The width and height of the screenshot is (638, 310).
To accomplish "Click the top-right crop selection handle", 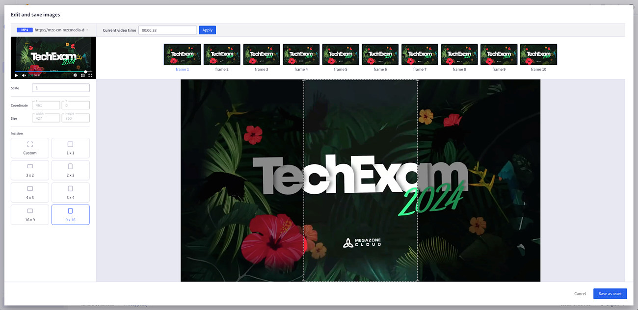I will tap(418, 80).
